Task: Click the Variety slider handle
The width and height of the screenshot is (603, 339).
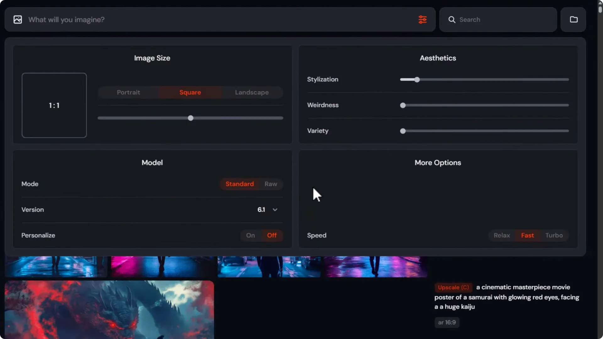Action: click(403, 131)
